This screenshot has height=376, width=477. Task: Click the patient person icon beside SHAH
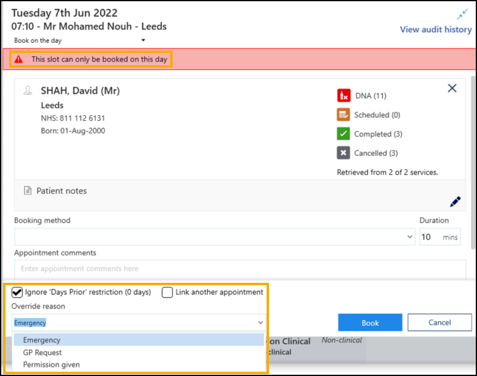[x=27, y=91]
